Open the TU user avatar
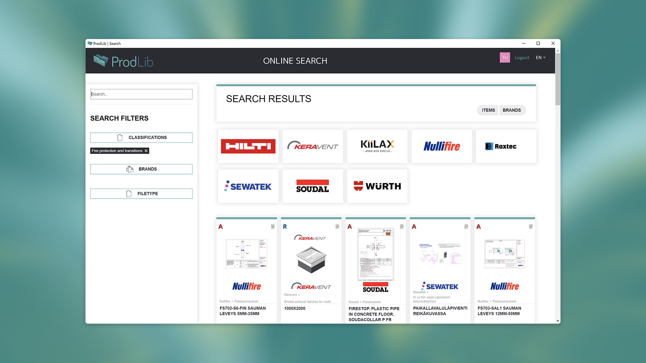This screenshot has height=363, width=646. 505,57
